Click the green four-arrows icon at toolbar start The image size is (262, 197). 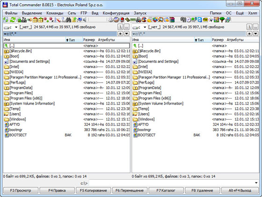(x=6, y=20)
